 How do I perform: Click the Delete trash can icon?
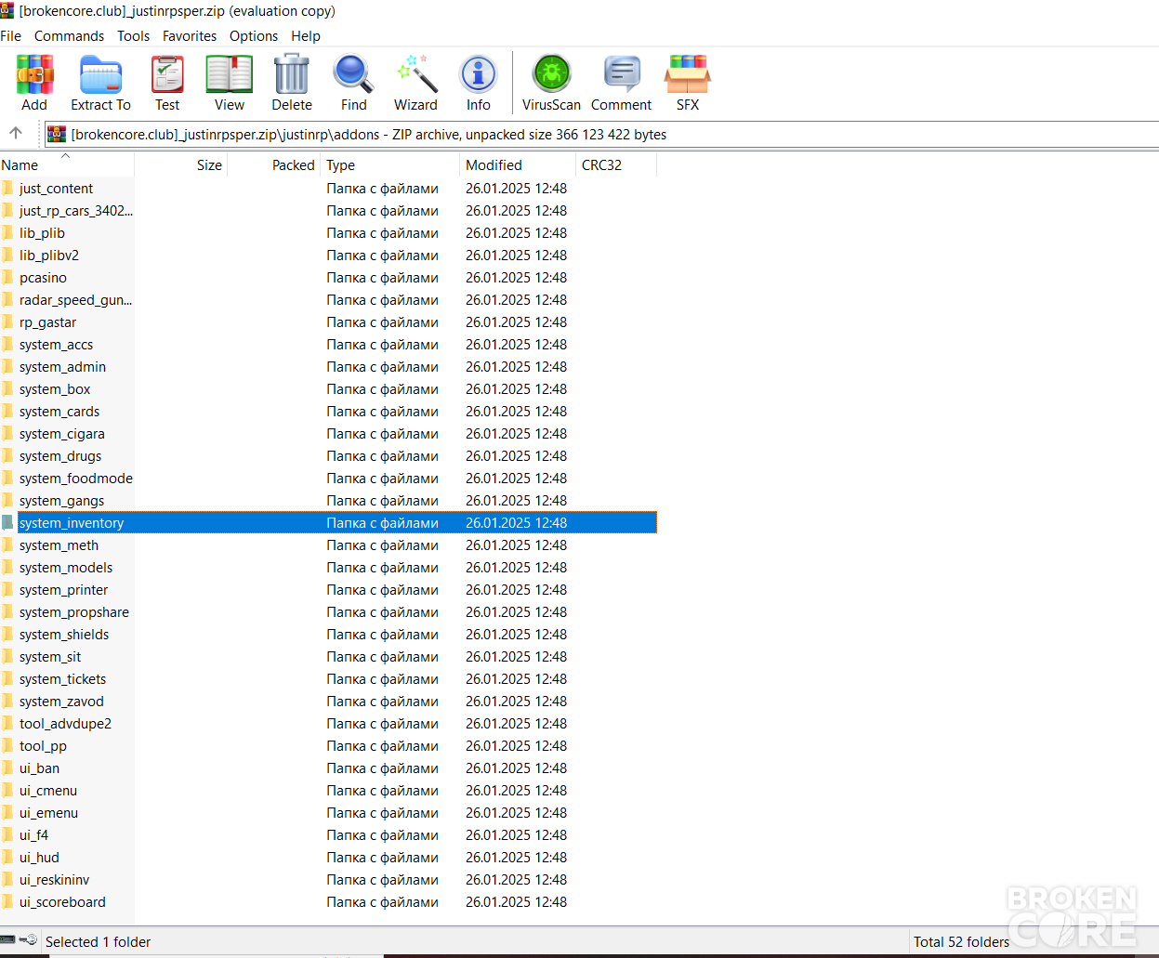292,74
